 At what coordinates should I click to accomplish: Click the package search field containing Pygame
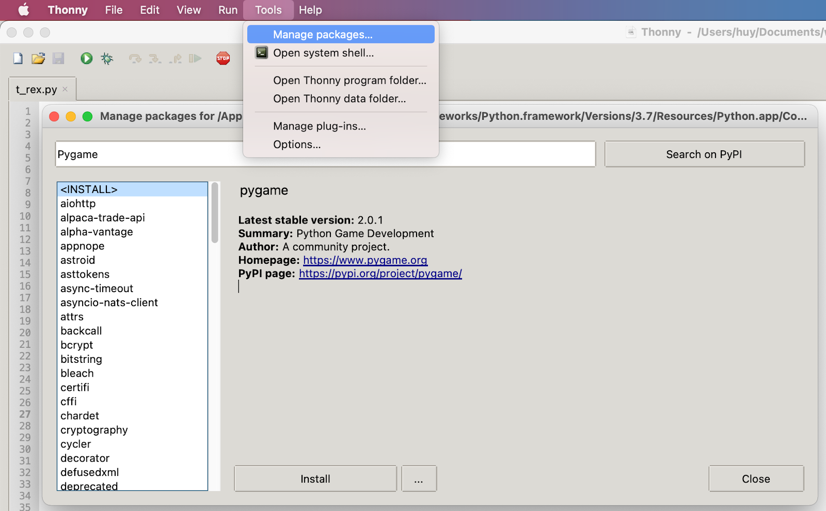click(325, 154)
